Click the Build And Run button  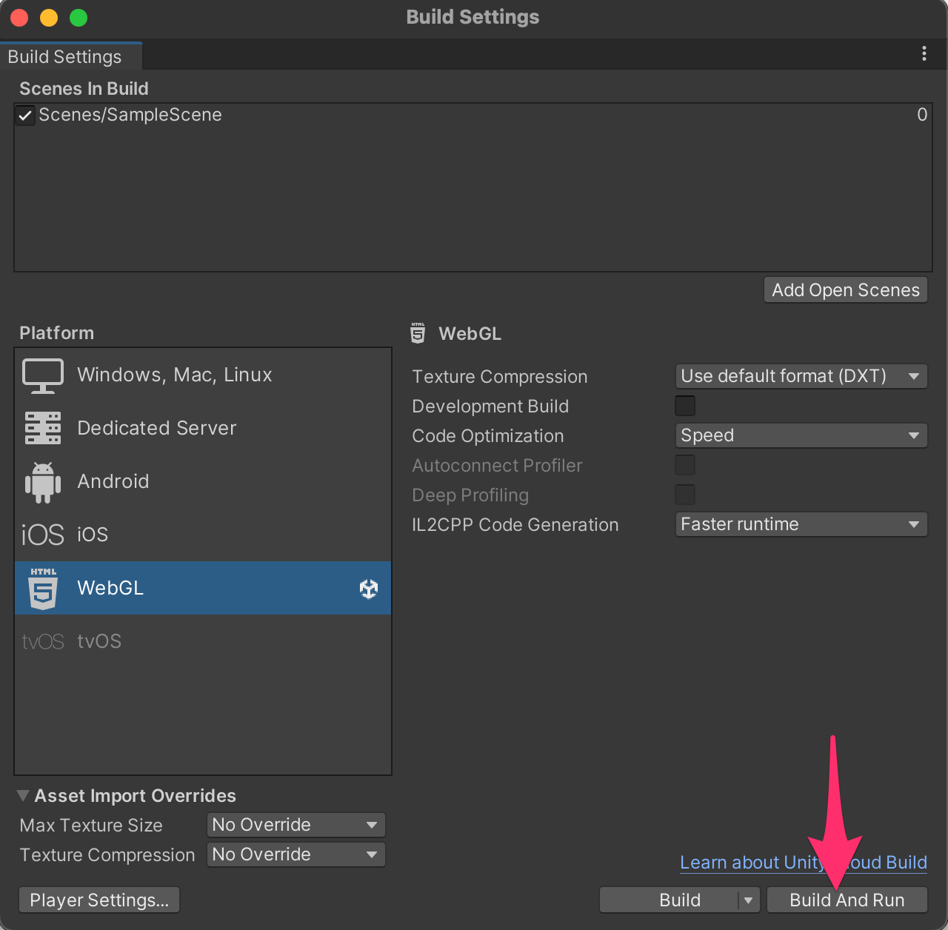click(x=847, y=900)
